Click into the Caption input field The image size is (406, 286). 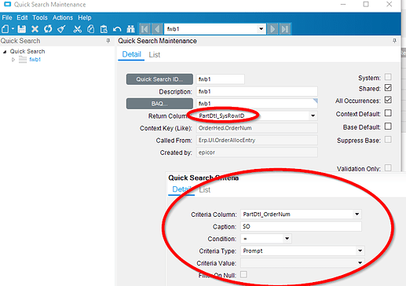point(301,226)
